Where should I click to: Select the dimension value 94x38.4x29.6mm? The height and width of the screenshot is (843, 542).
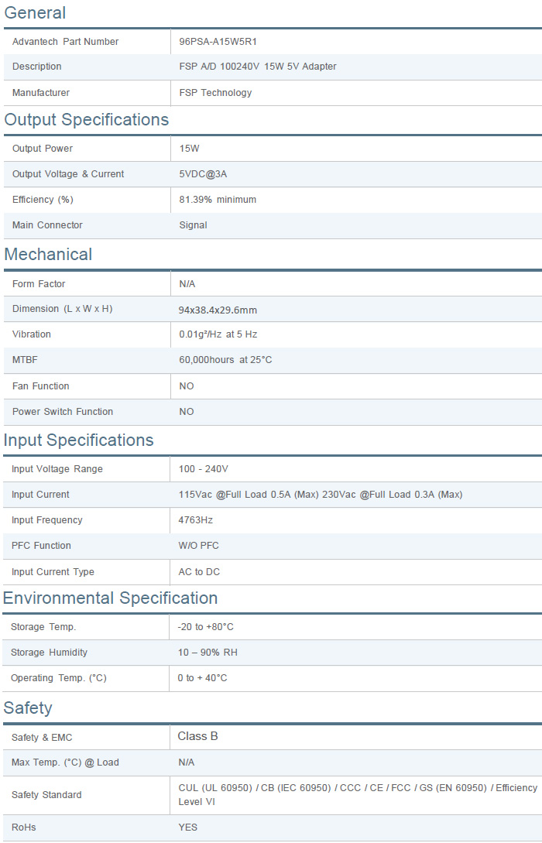click(x=218, y=310)
